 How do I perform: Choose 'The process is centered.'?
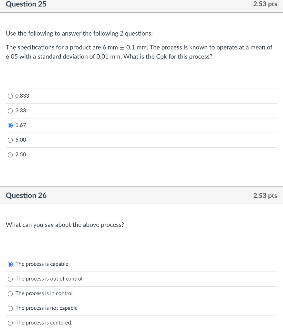[x=10, y=323]
